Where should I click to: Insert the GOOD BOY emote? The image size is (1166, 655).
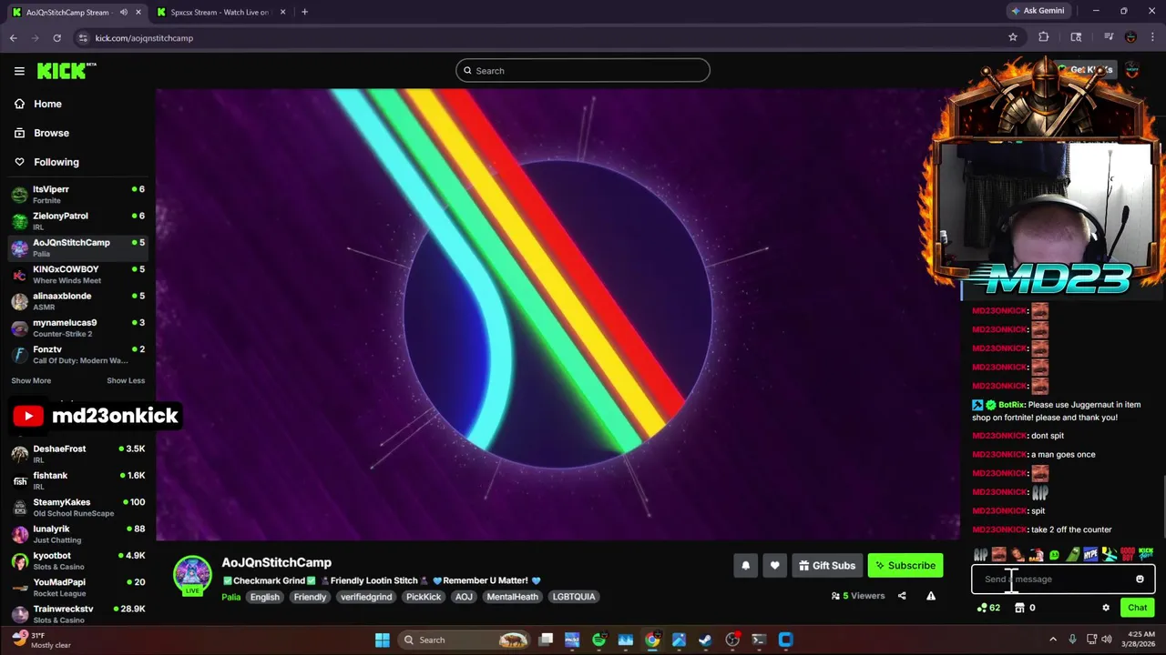[1128, 554]
